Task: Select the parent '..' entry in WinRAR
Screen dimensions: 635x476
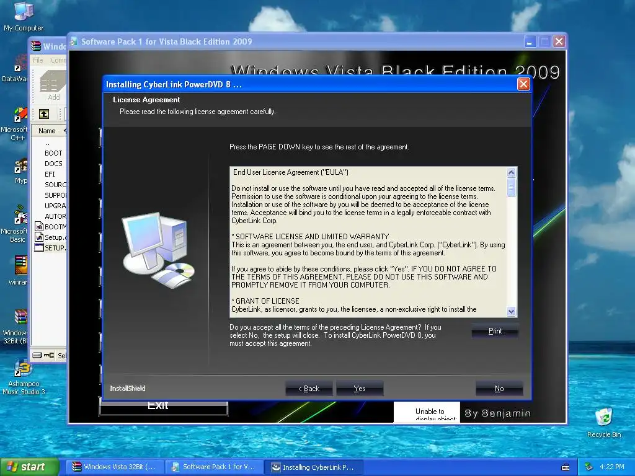Action: (48, 143)
